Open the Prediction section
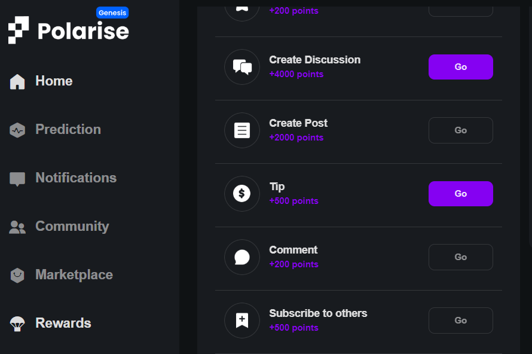The image size is (532, 354). click(x=68, y=129)
